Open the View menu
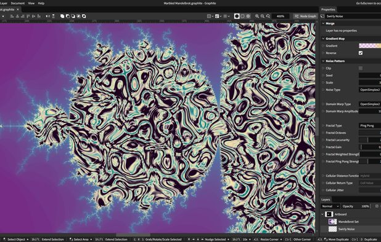The width and height of the screenshot is (381, 242). [x=31, y=3]
